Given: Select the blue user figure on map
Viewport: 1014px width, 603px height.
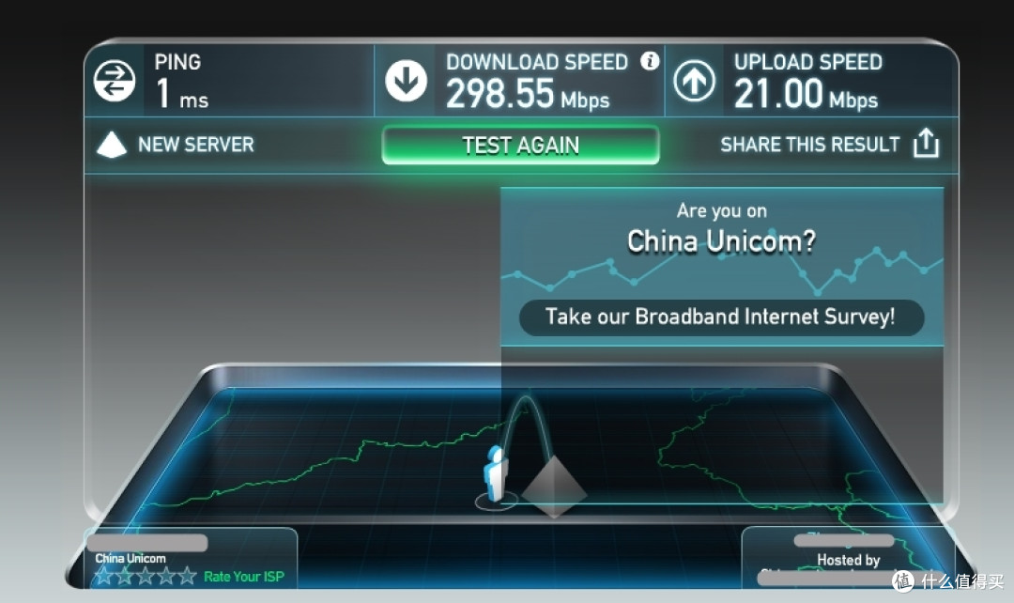Looking at the screenshot, I should click(x=496, y=475).
